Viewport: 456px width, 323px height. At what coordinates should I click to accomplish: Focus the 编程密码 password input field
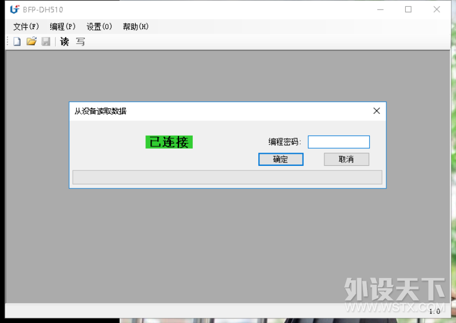(x=339, y=142)
